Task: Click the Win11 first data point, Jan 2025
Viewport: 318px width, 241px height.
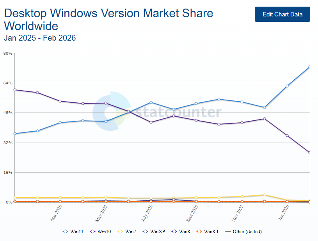Action: [x=15, y=134]
